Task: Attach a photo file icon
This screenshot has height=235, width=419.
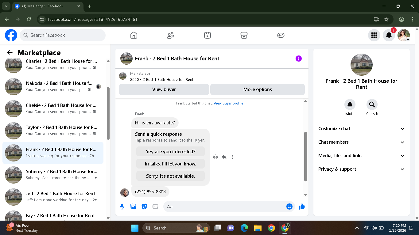Action: [133, 207]
